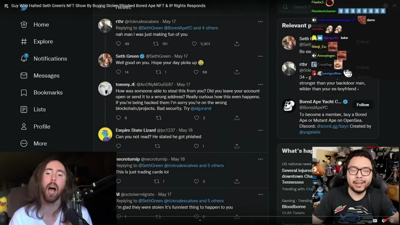Open three-dot menu on rthr's tweet

[x=260, y=22]
